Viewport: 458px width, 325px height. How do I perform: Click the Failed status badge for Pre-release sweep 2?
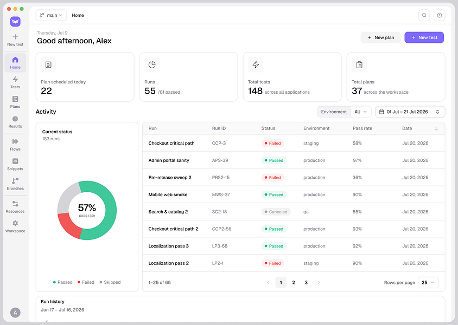(x=272, y=178)
